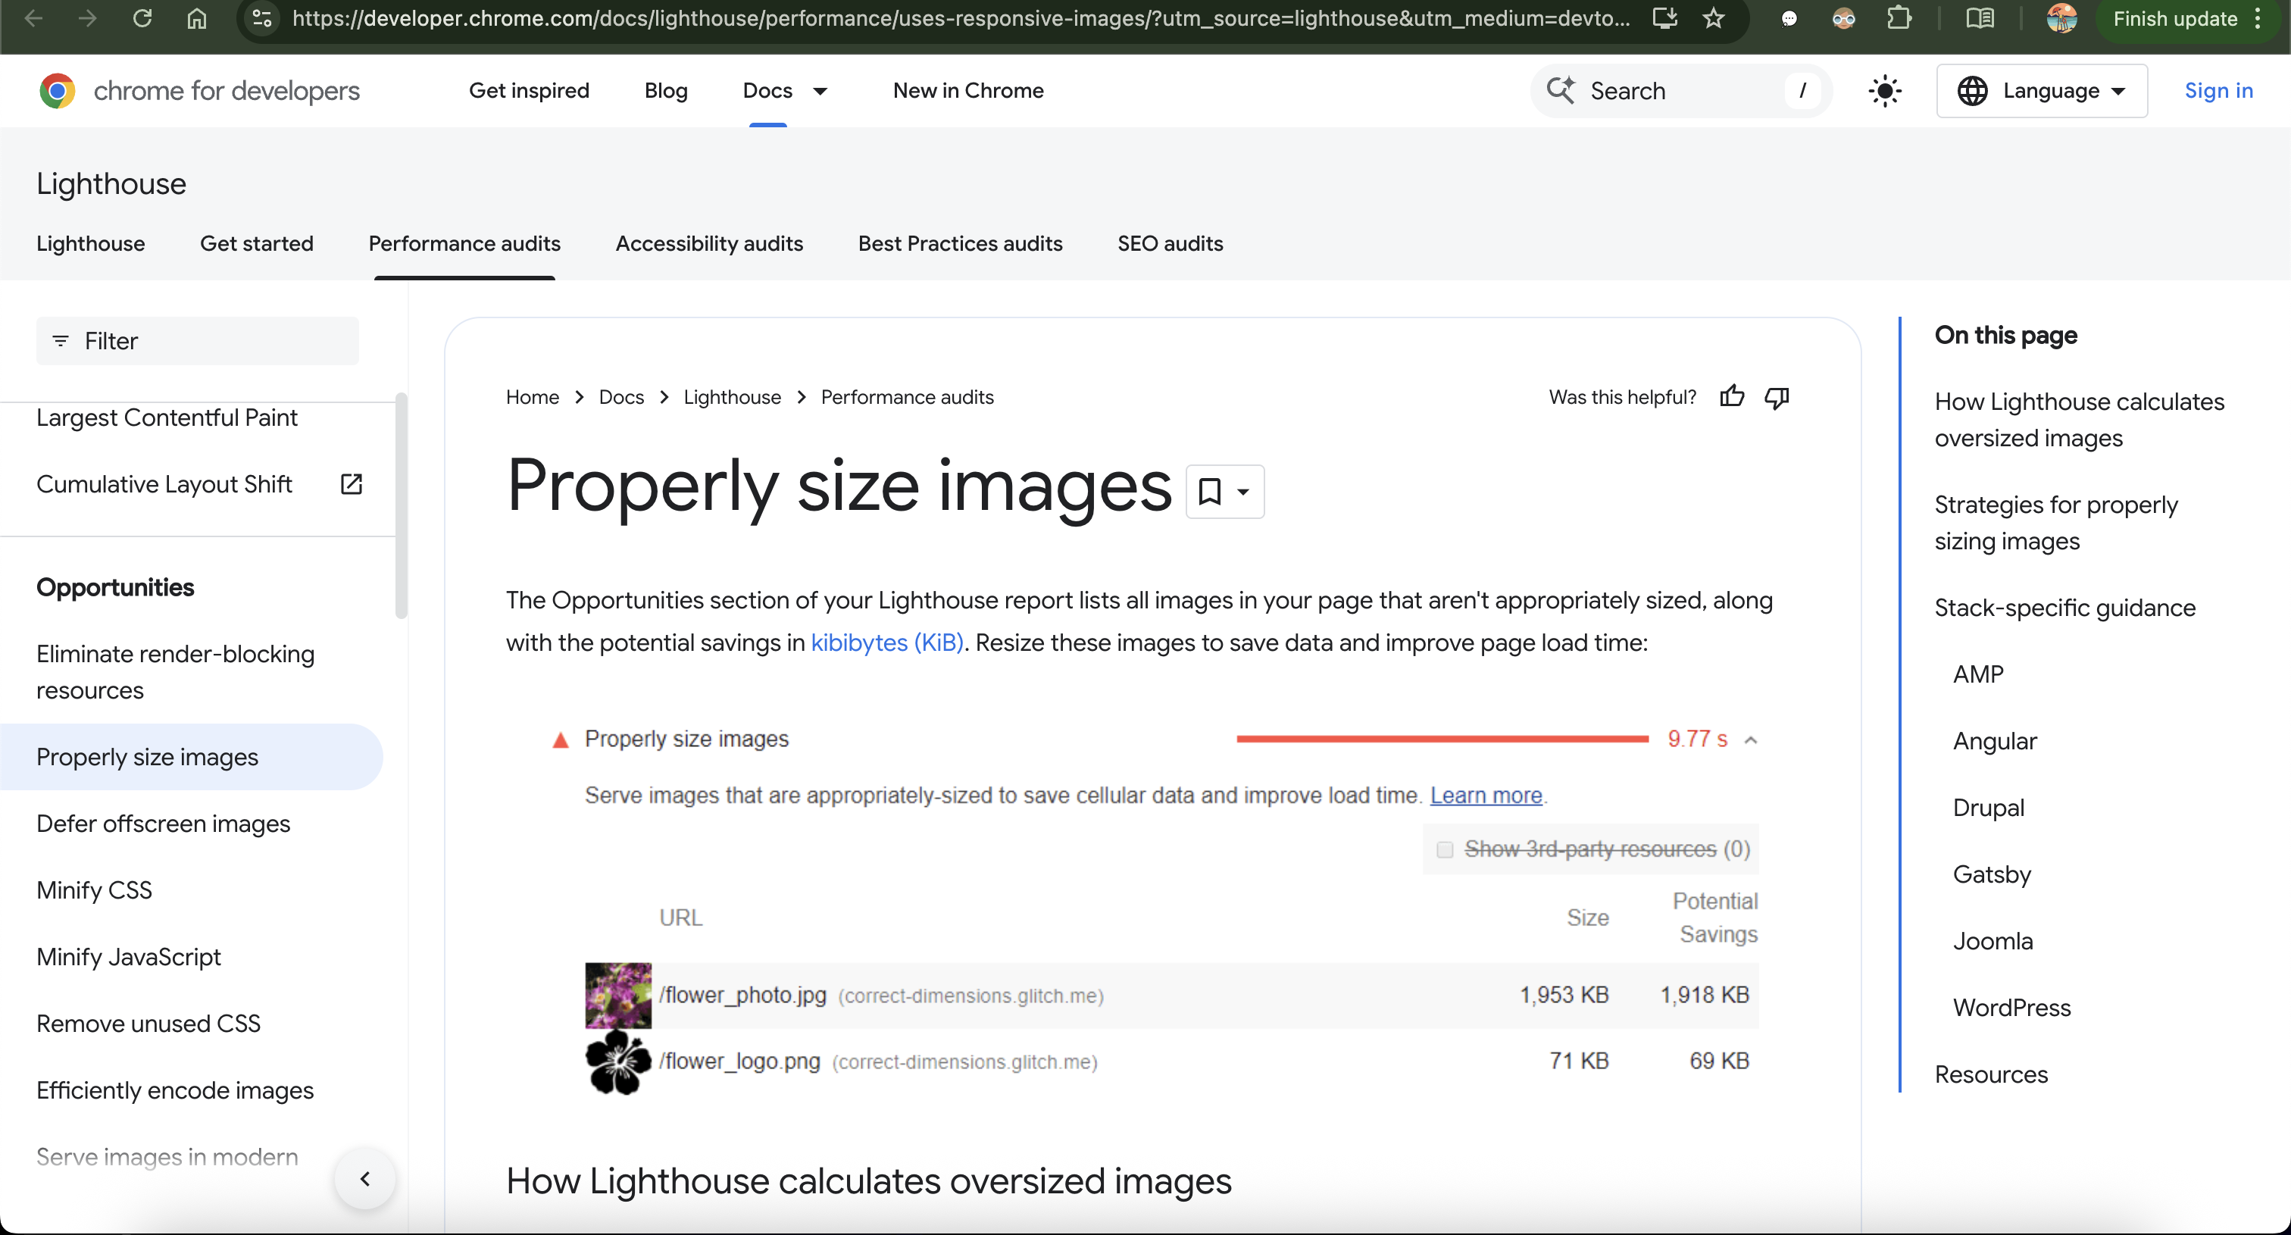2291x1235 pixels.
Task: Click external link icon beside Cumulative Layout Shift
Action: pyautogui.click(x=352, y=485)
